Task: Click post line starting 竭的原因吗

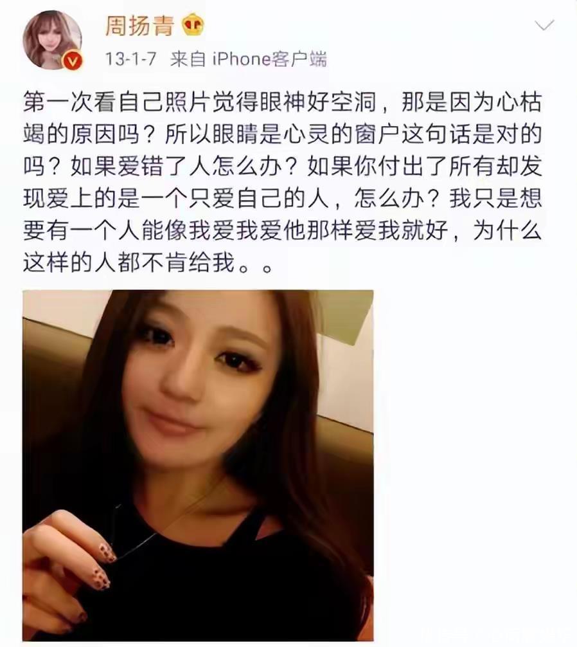Action: tap(282, 134)
